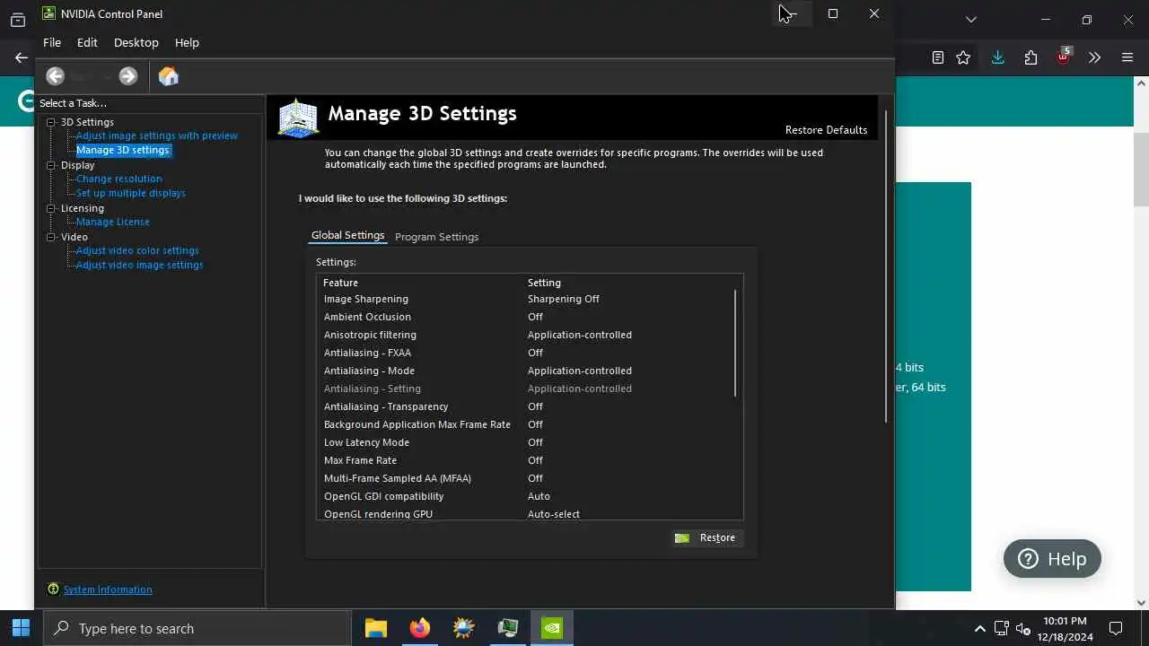Open the File menu
This screenshot has width=1149, height=646.
click(x=52, y=42)
